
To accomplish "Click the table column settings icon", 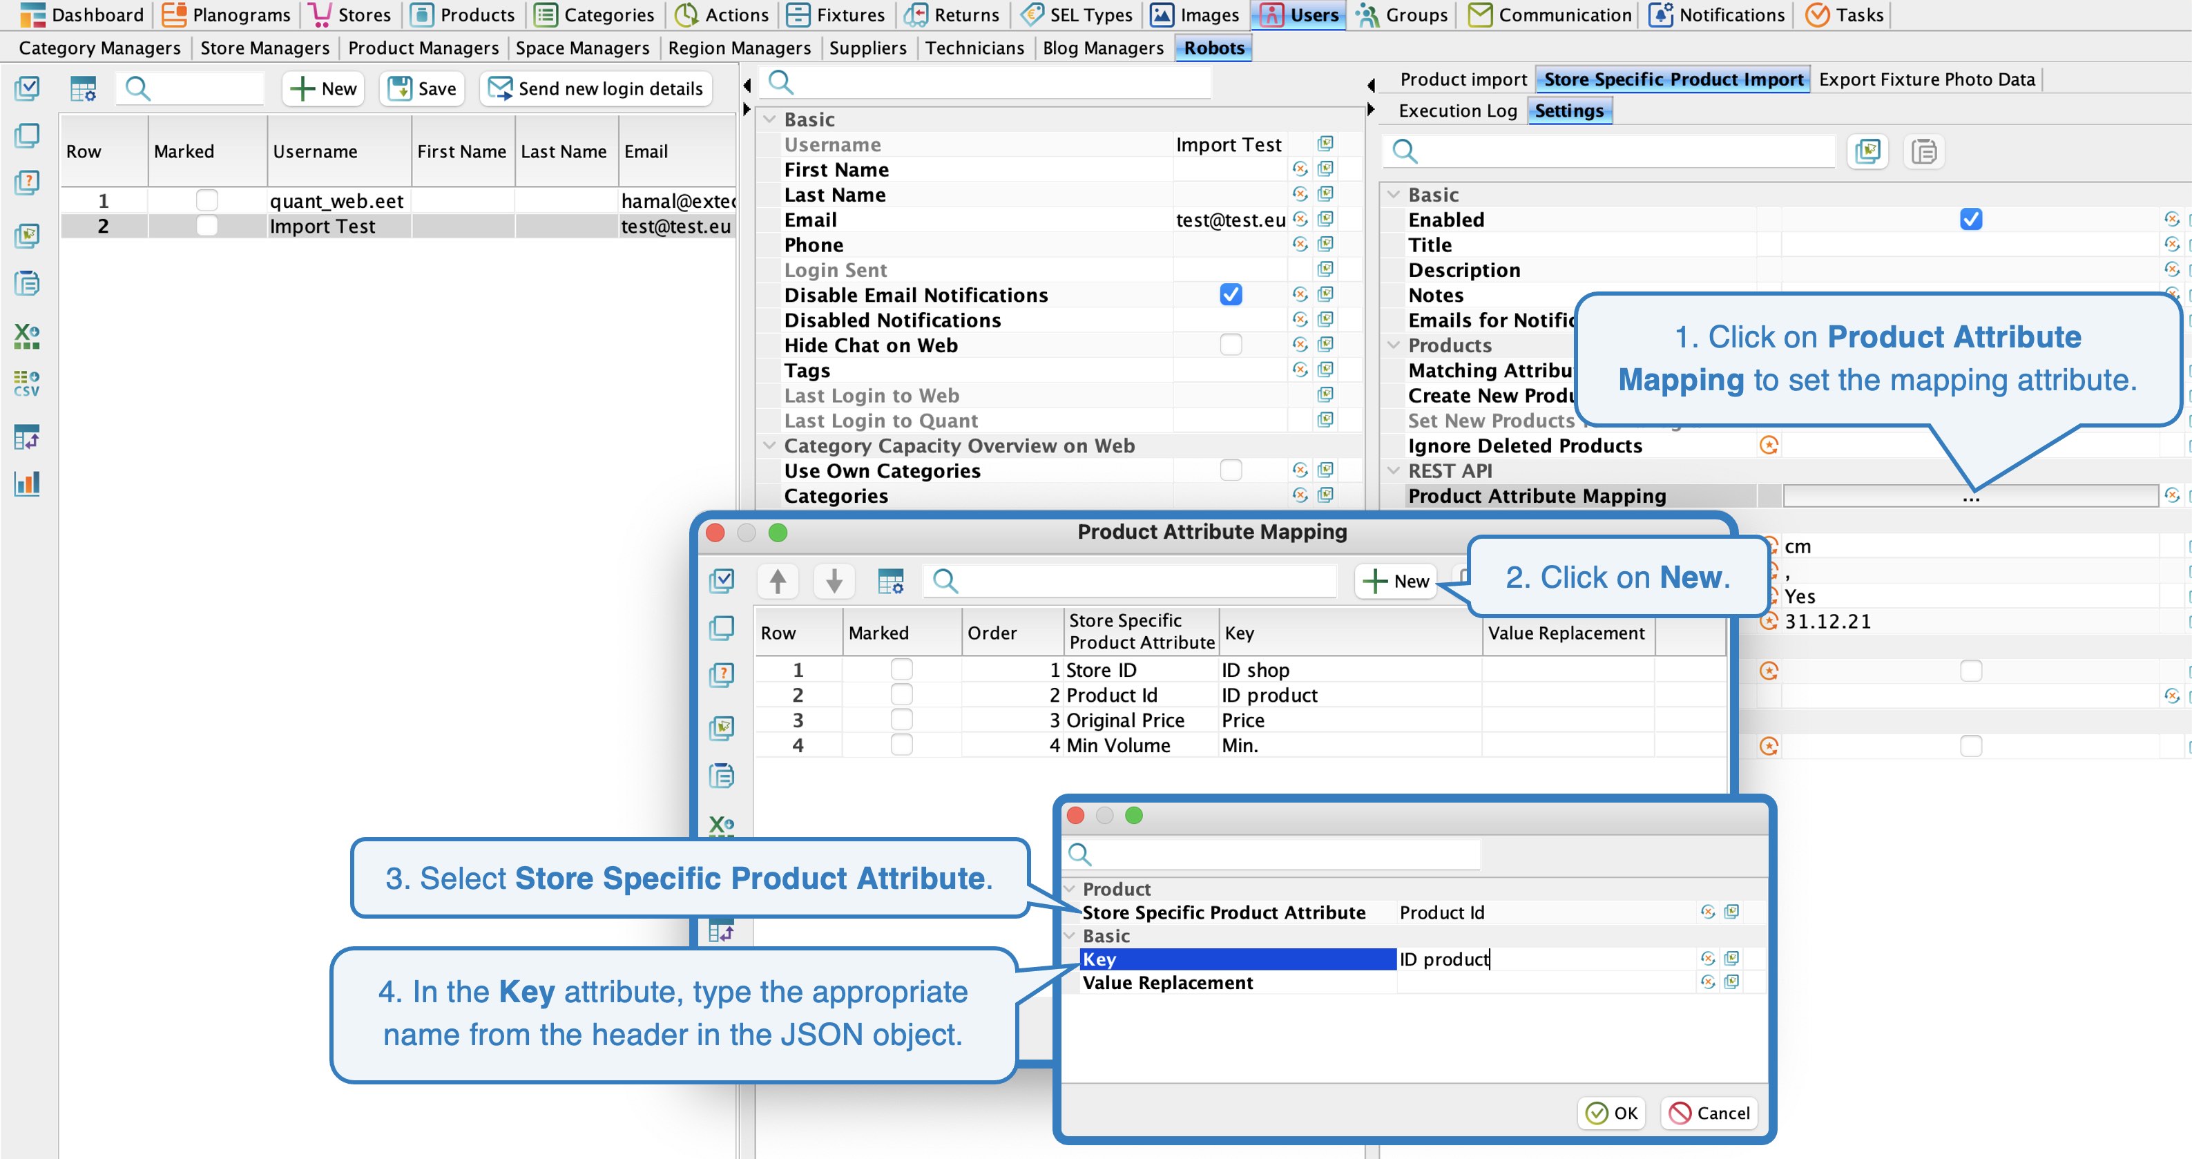I will (84, 88).
